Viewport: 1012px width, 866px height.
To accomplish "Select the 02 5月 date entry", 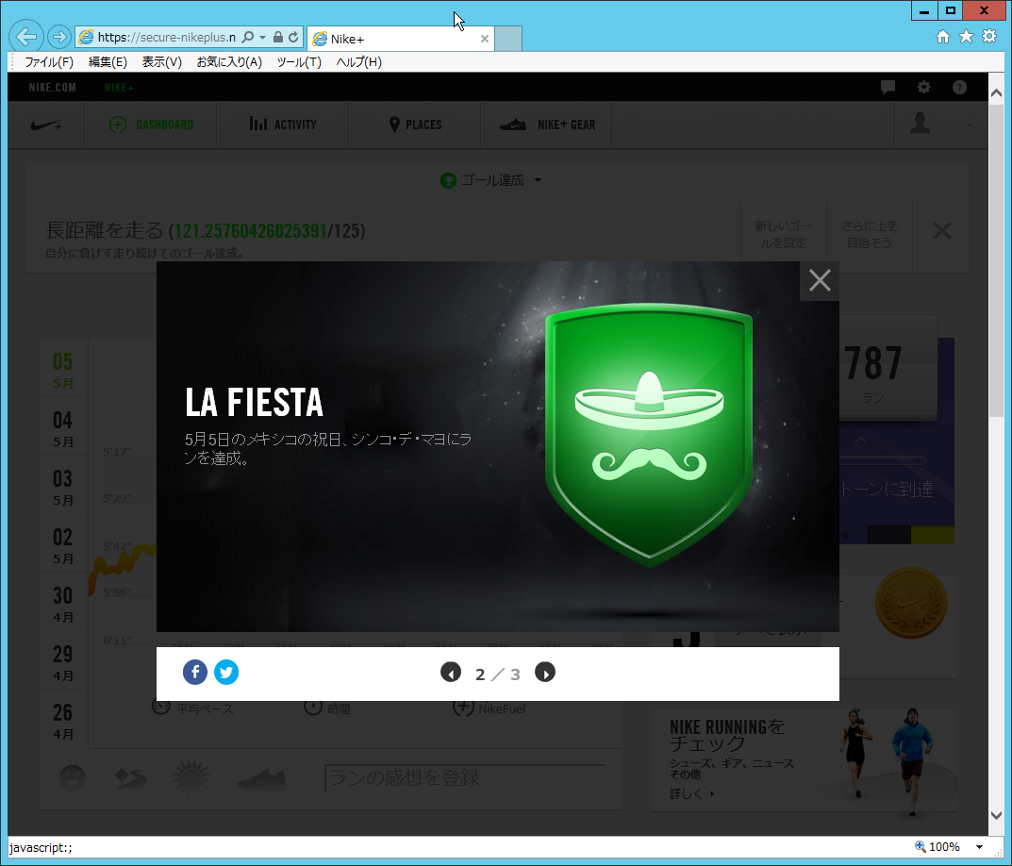I will (62, 545).
